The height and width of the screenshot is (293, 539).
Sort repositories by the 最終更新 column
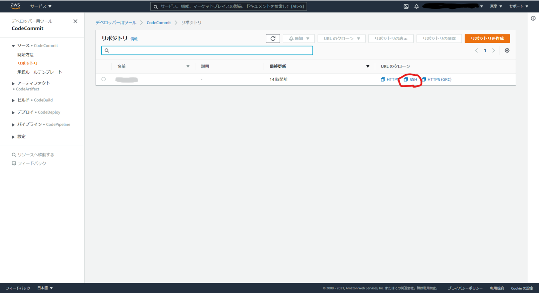coord(368,66)
